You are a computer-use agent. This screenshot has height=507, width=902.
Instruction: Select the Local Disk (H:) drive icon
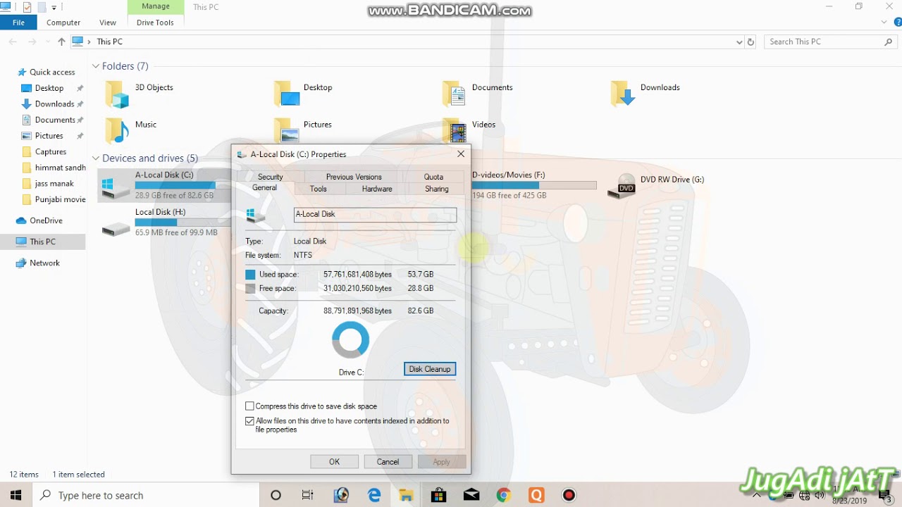point(116,227)
